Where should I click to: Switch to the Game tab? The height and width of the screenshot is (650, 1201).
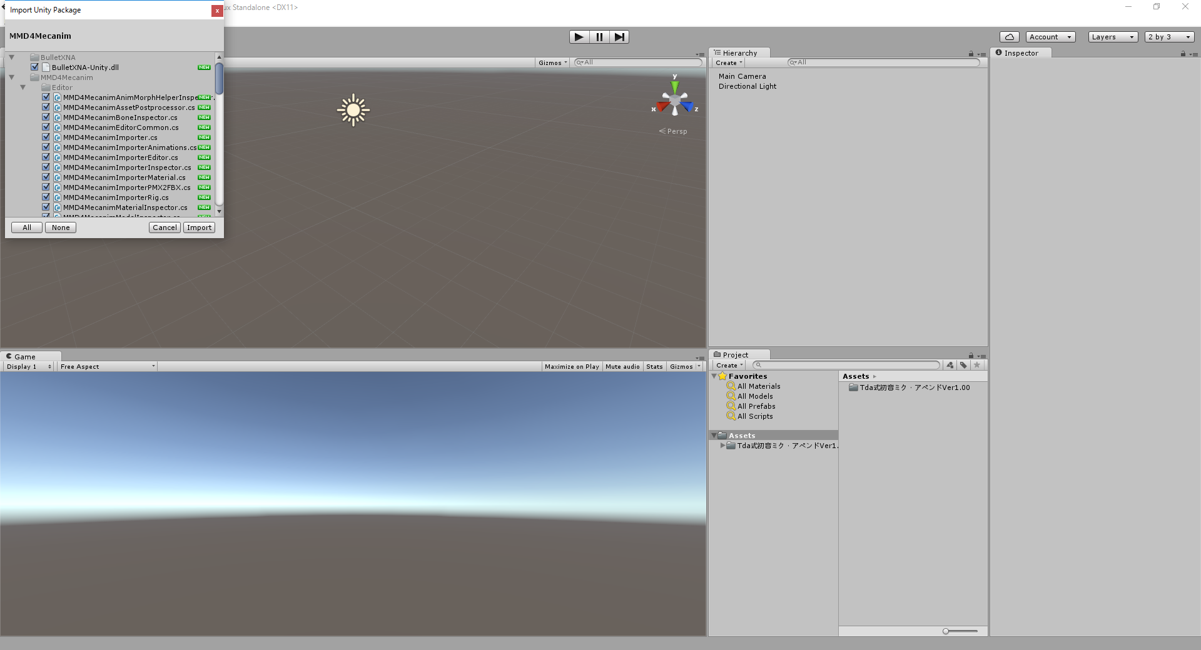click(x=25, y=356)
